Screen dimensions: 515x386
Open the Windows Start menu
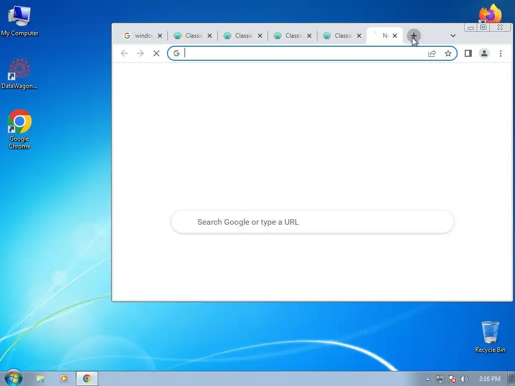[13, 378]
